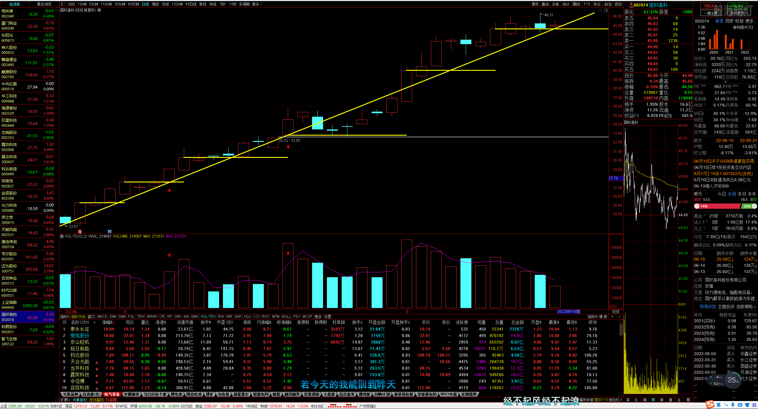The width and height of the screenshot is (758, 409).
Task: Select the OBV indicator
Action: coord(178,317)
